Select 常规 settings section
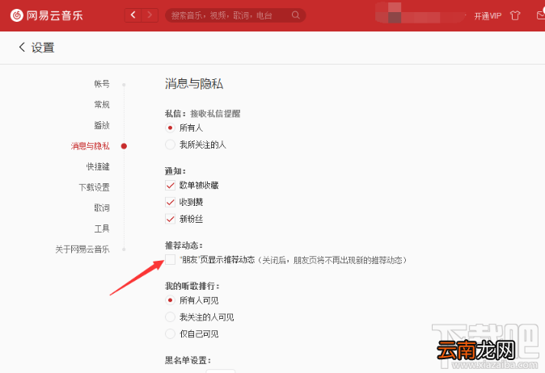Viewport: 545px width, 373px height. [x=102, y=104]
